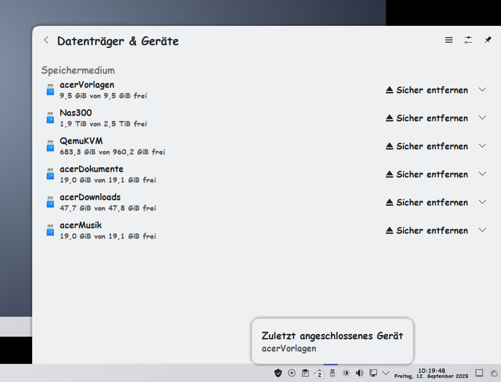Open the hamburger menu in the panel header

pos(449,40)
